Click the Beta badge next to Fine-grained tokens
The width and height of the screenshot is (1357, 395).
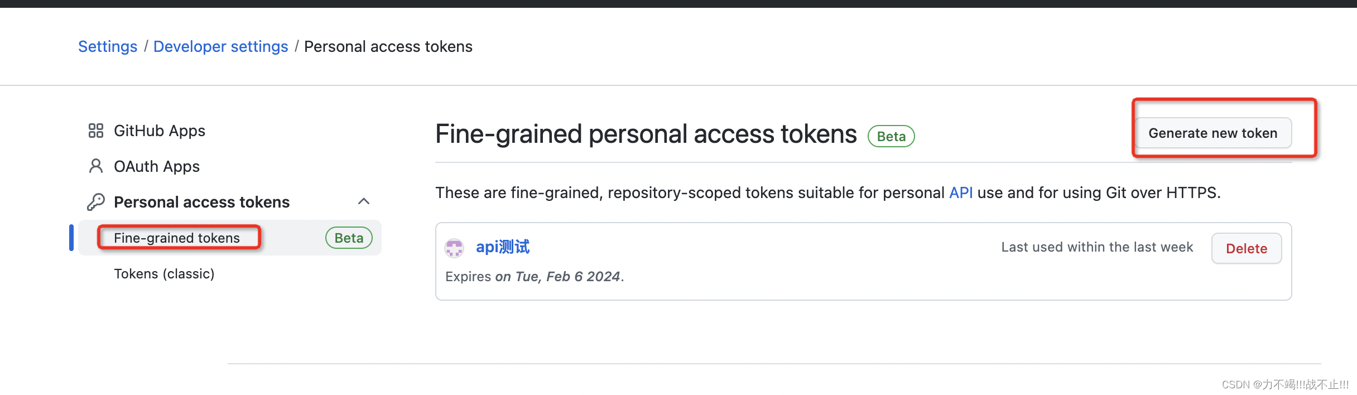click(349, 238)
